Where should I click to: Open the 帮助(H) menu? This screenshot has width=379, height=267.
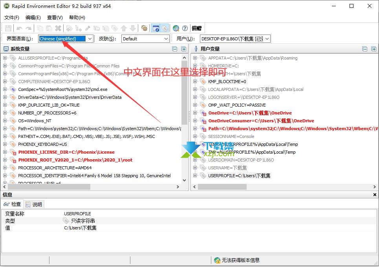(77, 17)
